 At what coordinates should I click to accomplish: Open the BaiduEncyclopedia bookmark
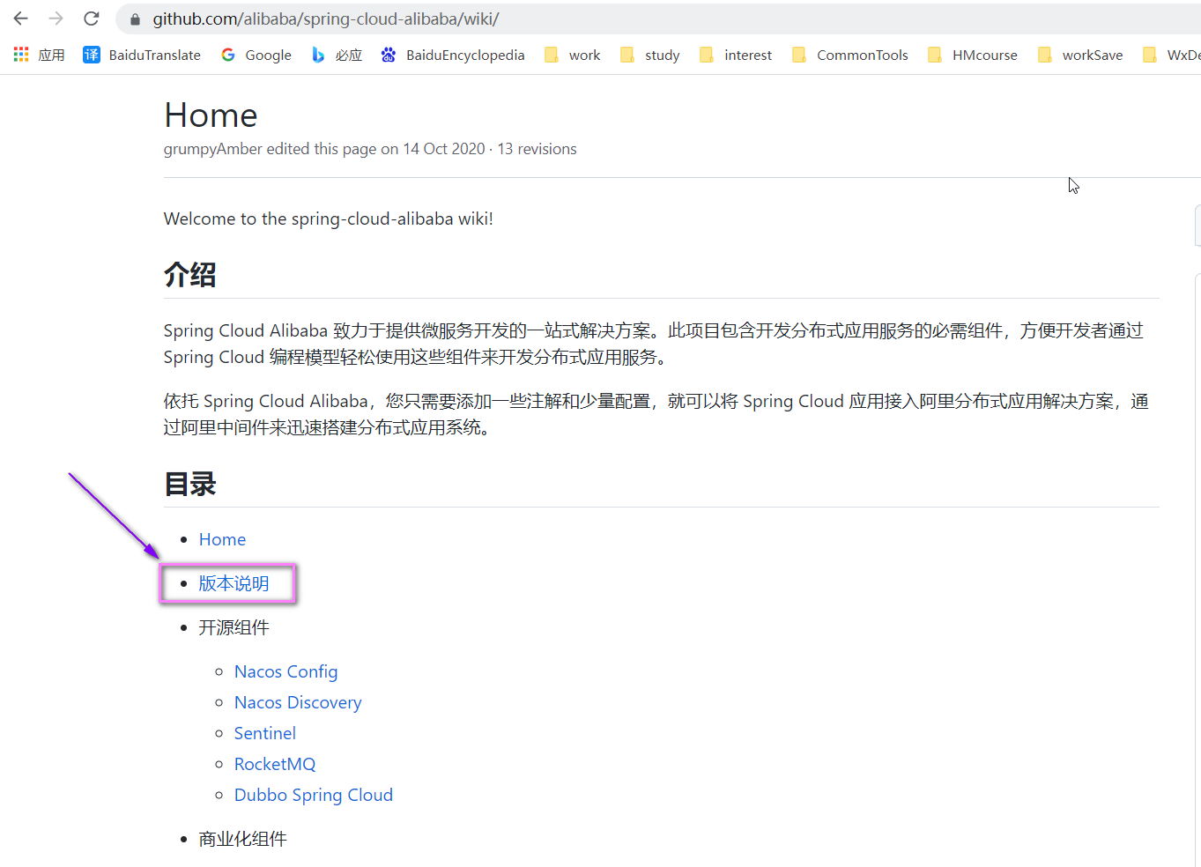pyautogui.click(x=452, y=55)
